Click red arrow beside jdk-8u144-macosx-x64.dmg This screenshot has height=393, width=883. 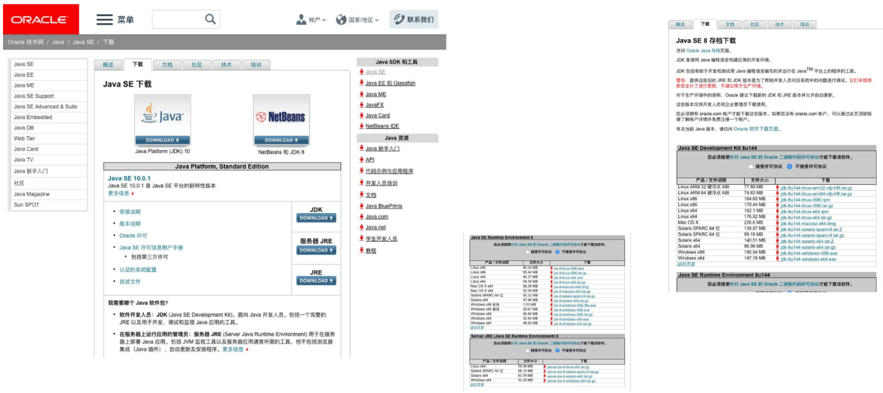click(x=778, y=223)
